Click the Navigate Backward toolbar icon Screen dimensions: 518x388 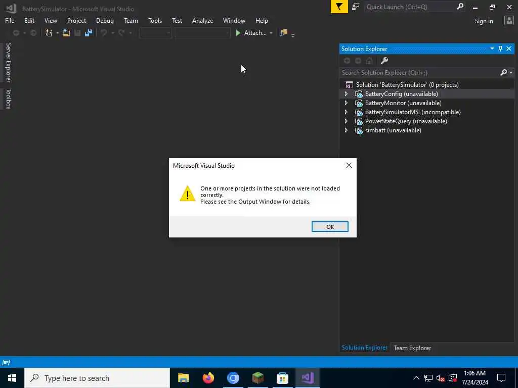[x=16, y=33]
